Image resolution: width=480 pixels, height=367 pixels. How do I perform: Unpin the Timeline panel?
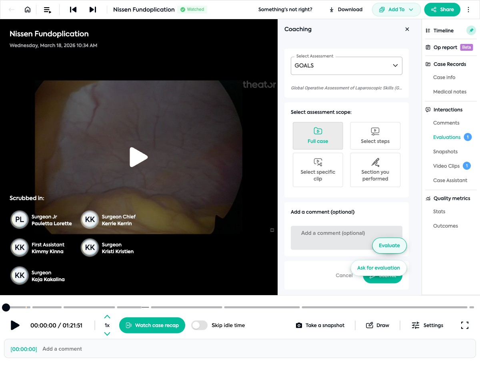[x=471, y=30]
